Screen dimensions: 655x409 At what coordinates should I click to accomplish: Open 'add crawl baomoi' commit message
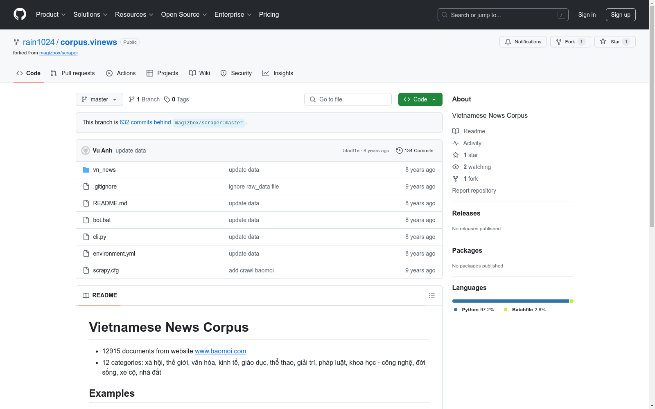tap(251, 270)
